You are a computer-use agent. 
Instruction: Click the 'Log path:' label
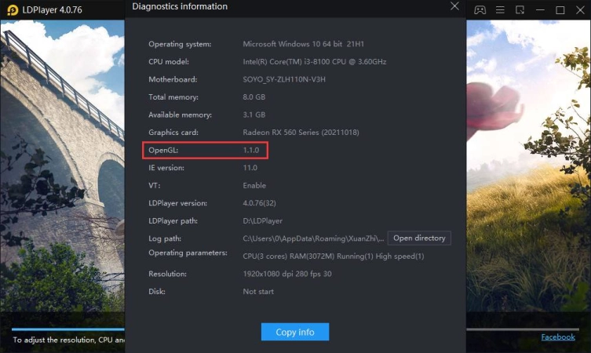[165, 238]
